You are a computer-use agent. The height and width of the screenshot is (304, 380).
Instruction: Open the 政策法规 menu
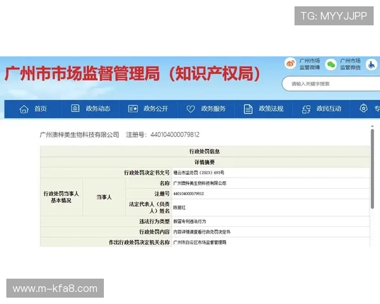pos(271,108)
